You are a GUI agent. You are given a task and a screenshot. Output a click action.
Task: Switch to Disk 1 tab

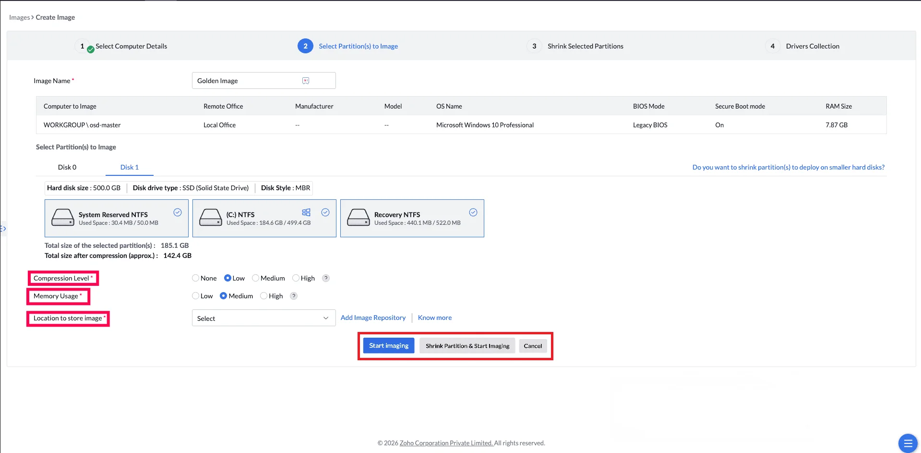coord(130,167)
